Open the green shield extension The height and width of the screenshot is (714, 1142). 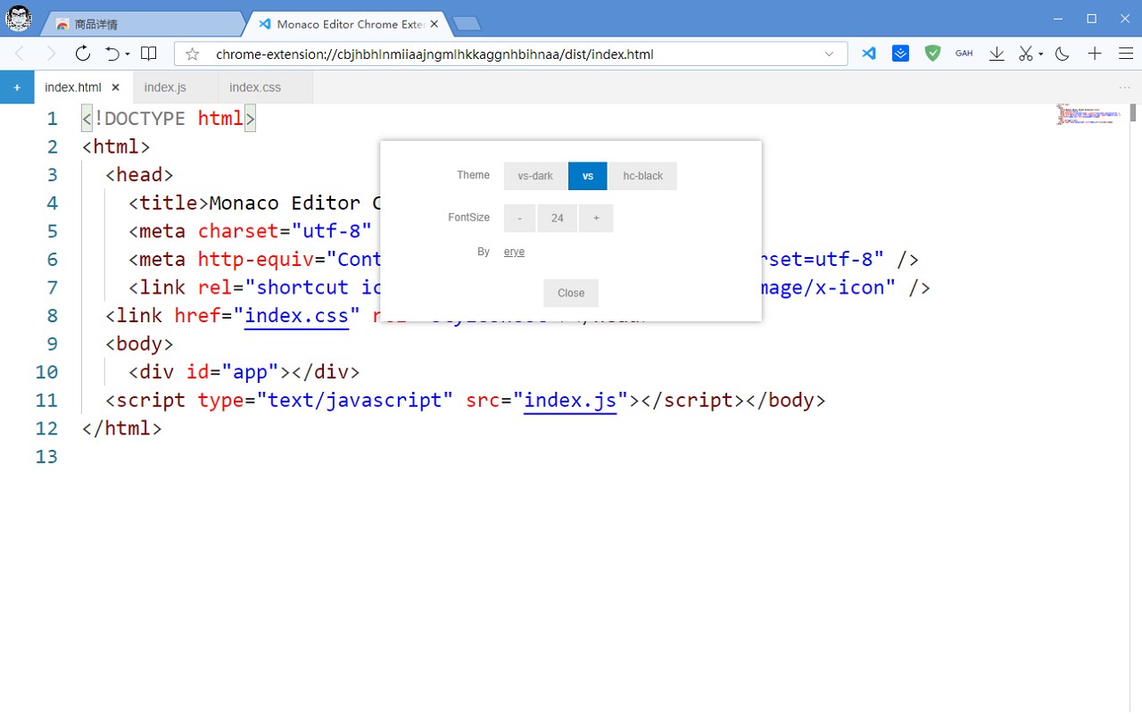(932, 54)
